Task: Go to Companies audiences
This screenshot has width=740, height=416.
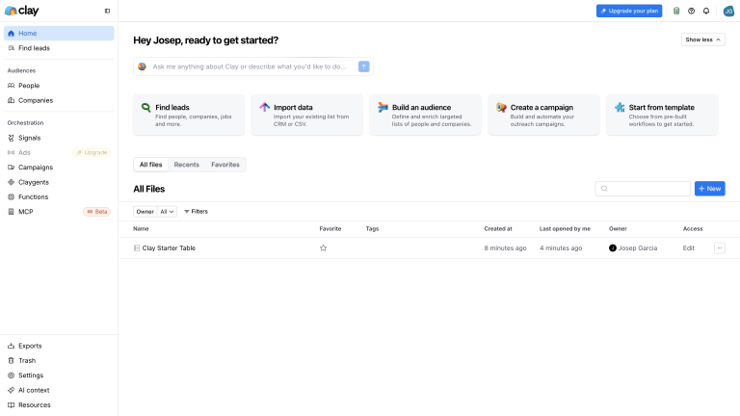Action: click(x=59, y=100)
